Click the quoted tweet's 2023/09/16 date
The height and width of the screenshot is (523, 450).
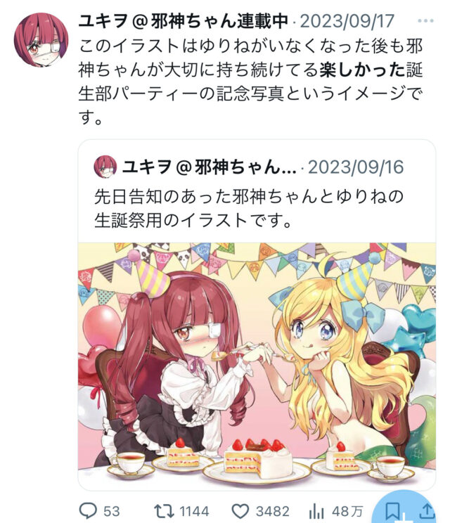click(x=356, y=167)
